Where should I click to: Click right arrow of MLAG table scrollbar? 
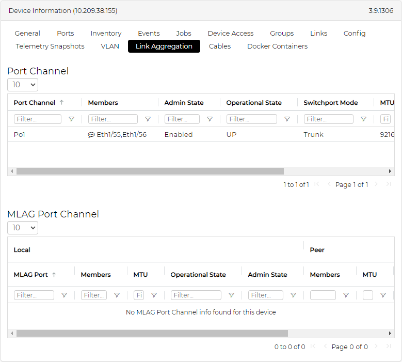[x=390, y=334]
